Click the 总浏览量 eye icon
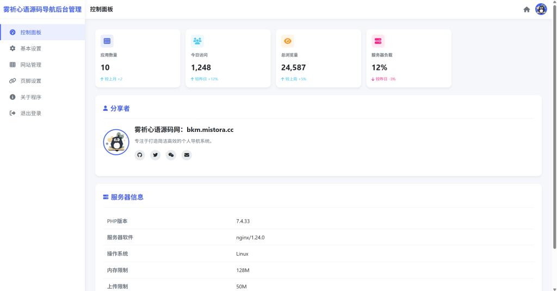This screenshot has height=291, width=557. point(287,41)
